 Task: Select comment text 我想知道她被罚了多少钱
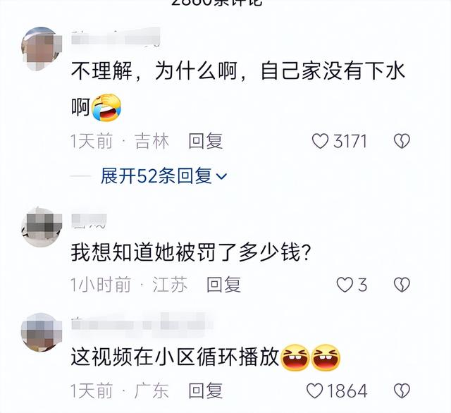click(186, 252)
